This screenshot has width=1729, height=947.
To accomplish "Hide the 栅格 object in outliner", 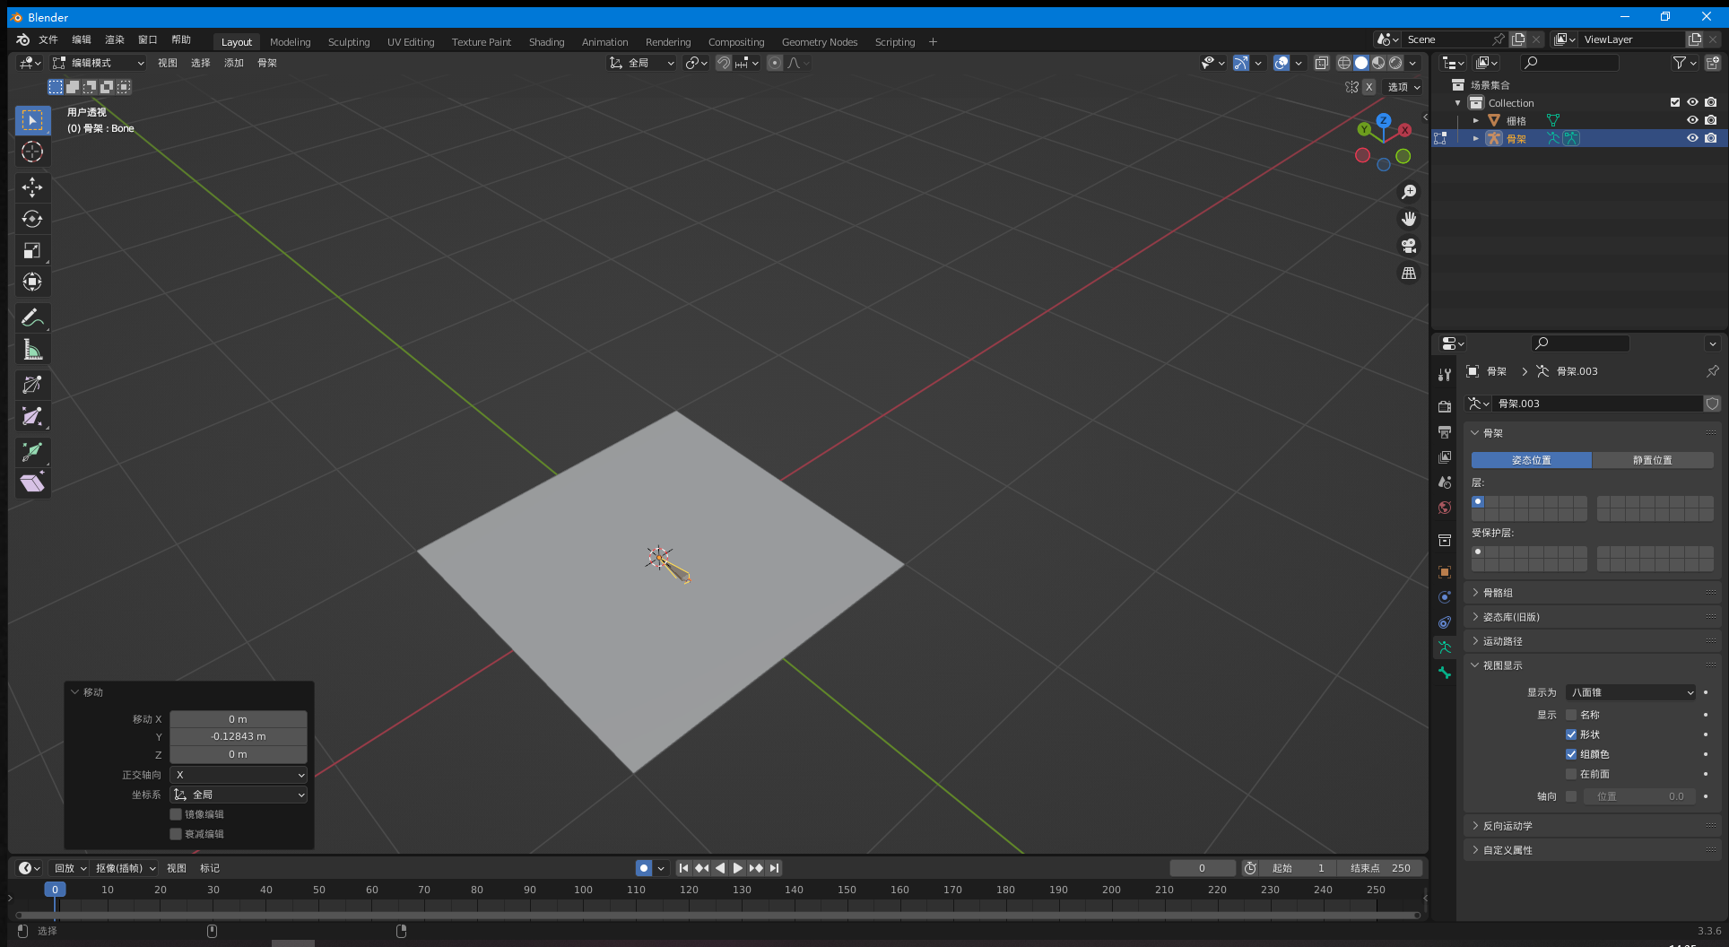I will tap(1692, 120).
